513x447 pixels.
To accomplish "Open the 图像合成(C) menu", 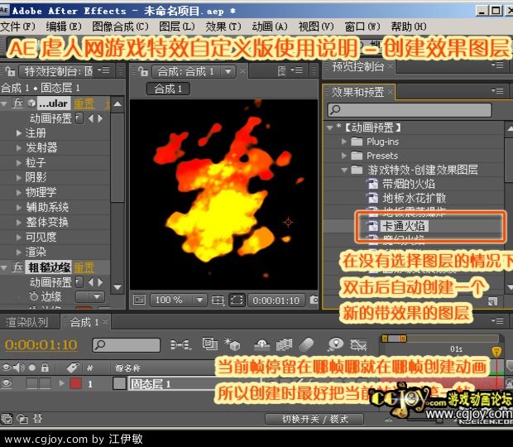I will 120,26.
